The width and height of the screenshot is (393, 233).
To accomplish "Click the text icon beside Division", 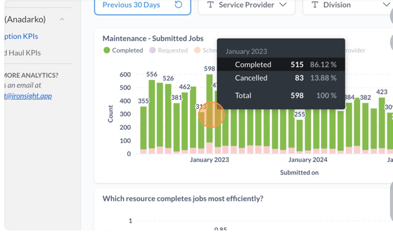I will [315, 5].
